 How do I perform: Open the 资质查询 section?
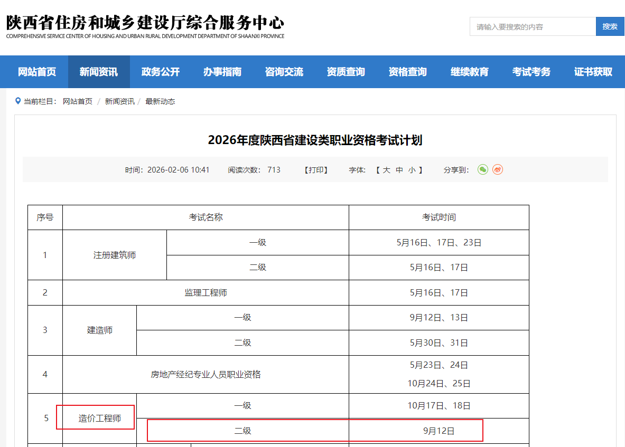(x=346, y=71)
